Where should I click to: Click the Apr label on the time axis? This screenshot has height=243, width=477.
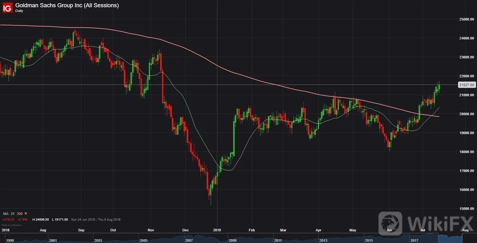tap(318, 230)
